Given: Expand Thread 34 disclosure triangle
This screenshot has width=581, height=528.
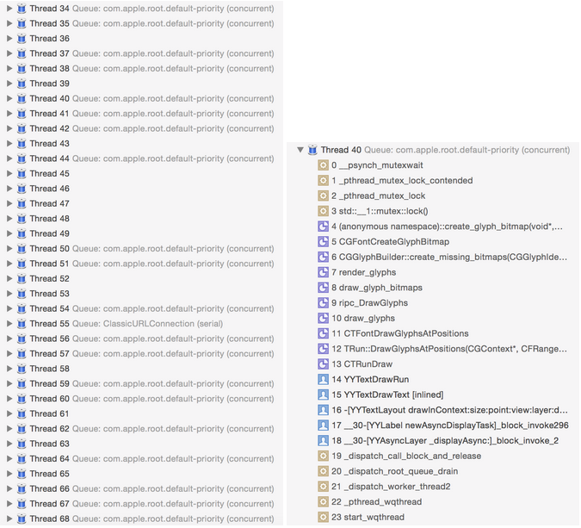Looking at the screenshot, I should point(9,8).
